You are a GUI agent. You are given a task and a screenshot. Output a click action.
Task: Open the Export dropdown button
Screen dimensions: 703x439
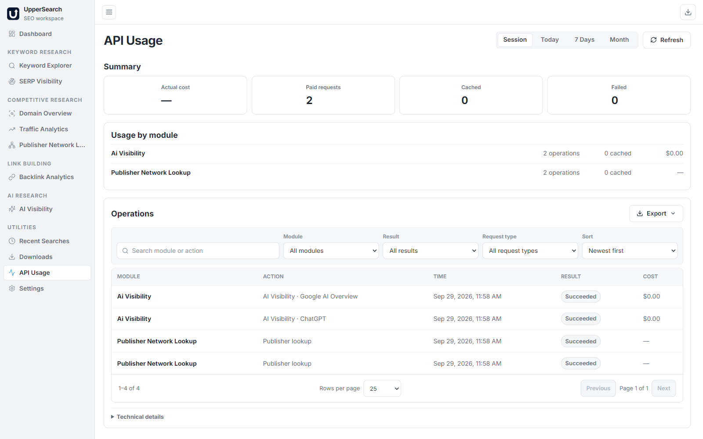tap(656, 213)
